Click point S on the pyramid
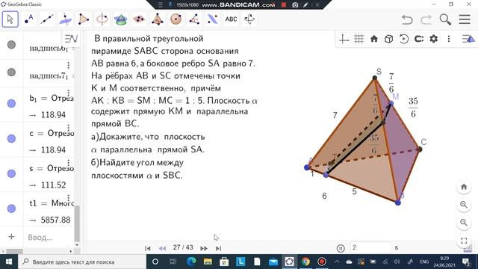Image resolution: width=478 pixels, height=269 pixels. click(375, 78)
